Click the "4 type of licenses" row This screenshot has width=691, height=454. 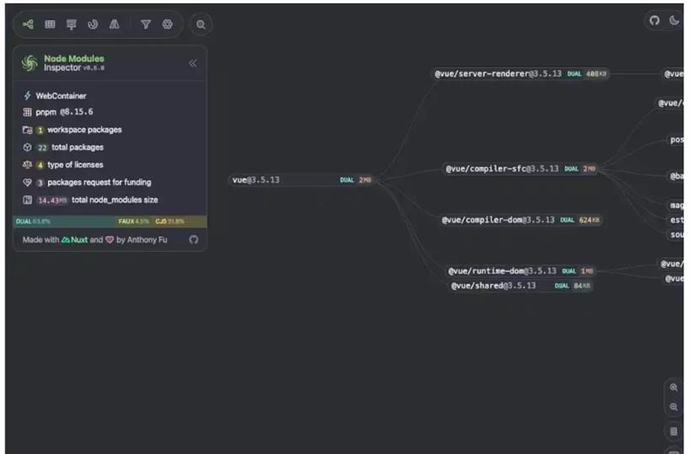click(62, 165)
